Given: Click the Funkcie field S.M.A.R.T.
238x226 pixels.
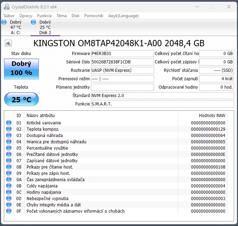Looking at the screenshot, I should (x=163, y=104).
